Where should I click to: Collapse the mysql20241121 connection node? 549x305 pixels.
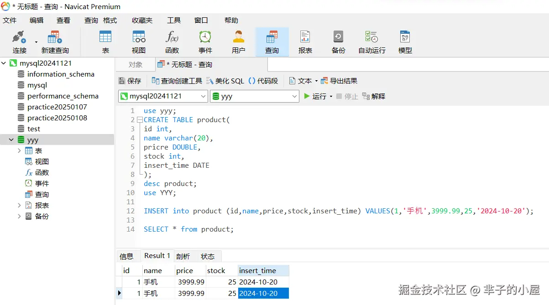4,63
